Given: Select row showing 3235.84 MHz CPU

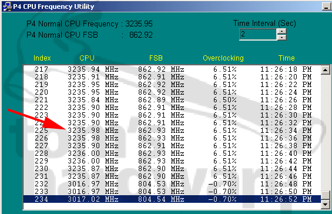Looking at the screenshot, I should [x=172, y=100].
